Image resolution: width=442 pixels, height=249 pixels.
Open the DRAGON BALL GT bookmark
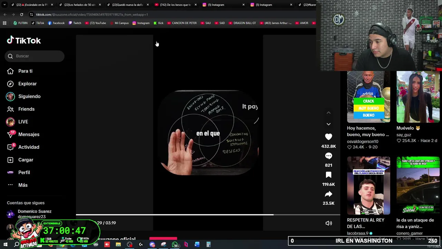[x=242, y=23]
